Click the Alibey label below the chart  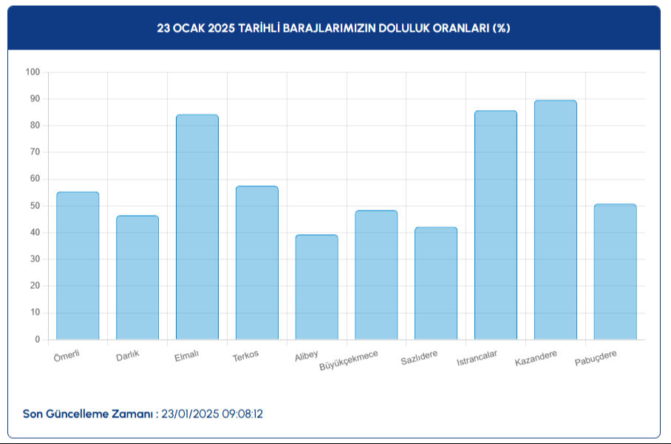point(308,357)
